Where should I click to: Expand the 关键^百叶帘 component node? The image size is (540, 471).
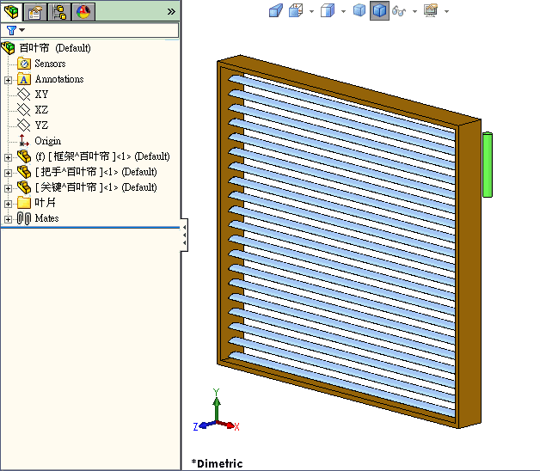8,188
